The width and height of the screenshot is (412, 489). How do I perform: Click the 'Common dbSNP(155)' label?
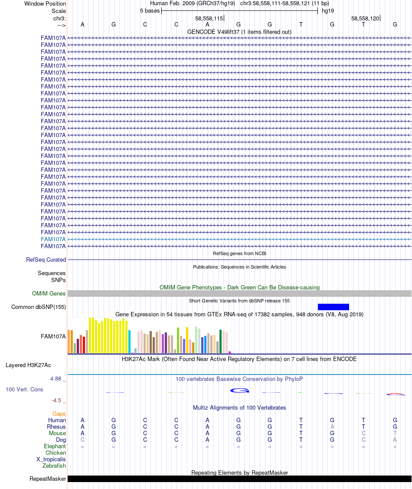click(x=38, y=307)
